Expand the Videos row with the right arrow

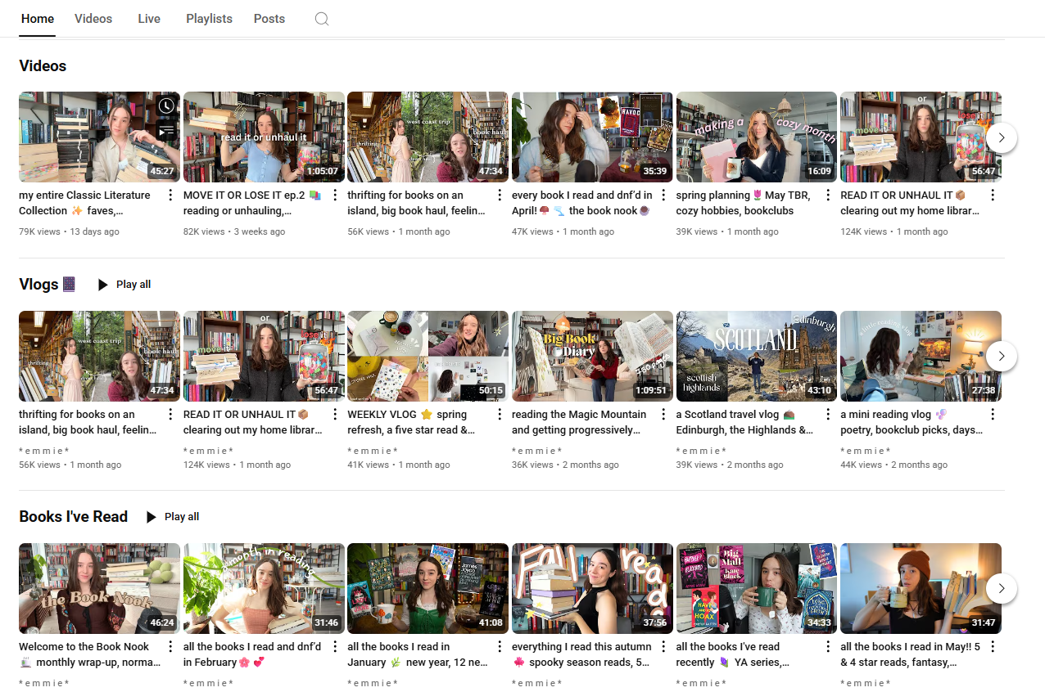click(x=1001, y=137)
